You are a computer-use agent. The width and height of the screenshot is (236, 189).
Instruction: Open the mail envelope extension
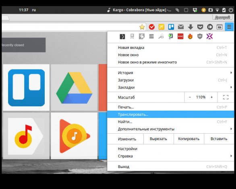tap(181, 27)
